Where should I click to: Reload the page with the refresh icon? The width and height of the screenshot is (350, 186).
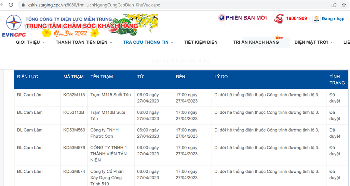(11, 5)
